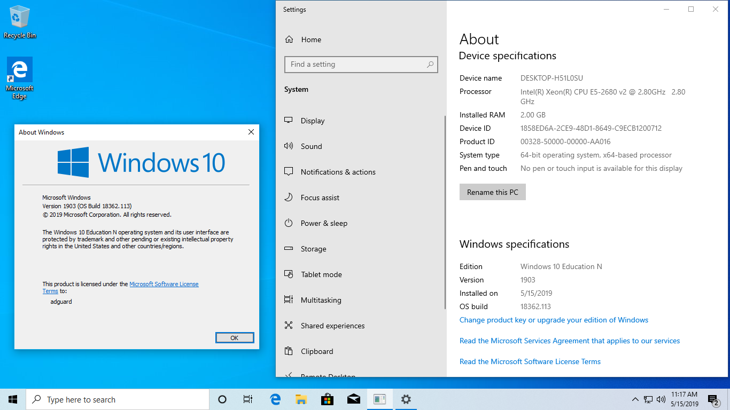Viewport: 730px width, 410px height.
Task: Open the Windows Start button
Action: click(x=13, y=399)
